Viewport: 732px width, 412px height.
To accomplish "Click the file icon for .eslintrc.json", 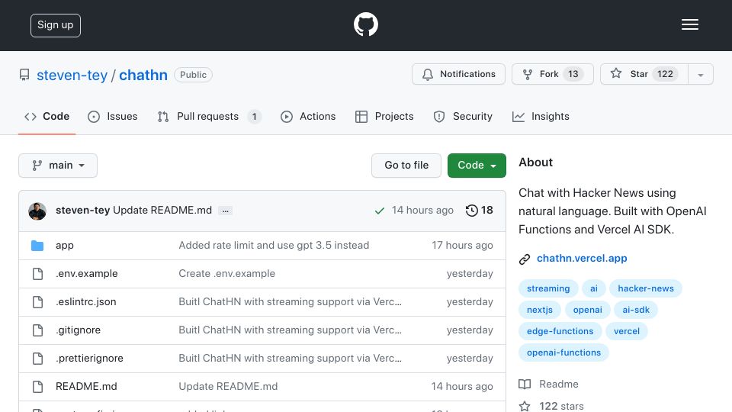I will (x=38, y=302).
